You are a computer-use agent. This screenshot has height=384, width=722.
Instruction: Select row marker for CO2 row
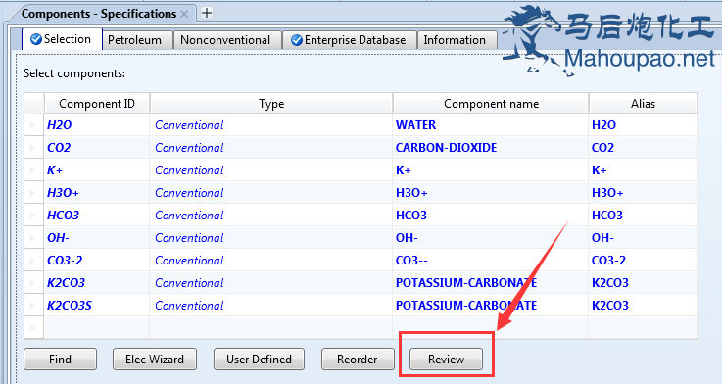34,147
